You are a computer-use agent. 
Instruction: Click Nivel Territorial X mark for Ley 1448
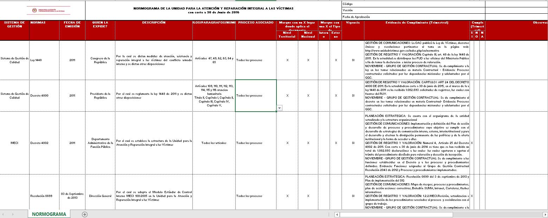pos(287,60)
